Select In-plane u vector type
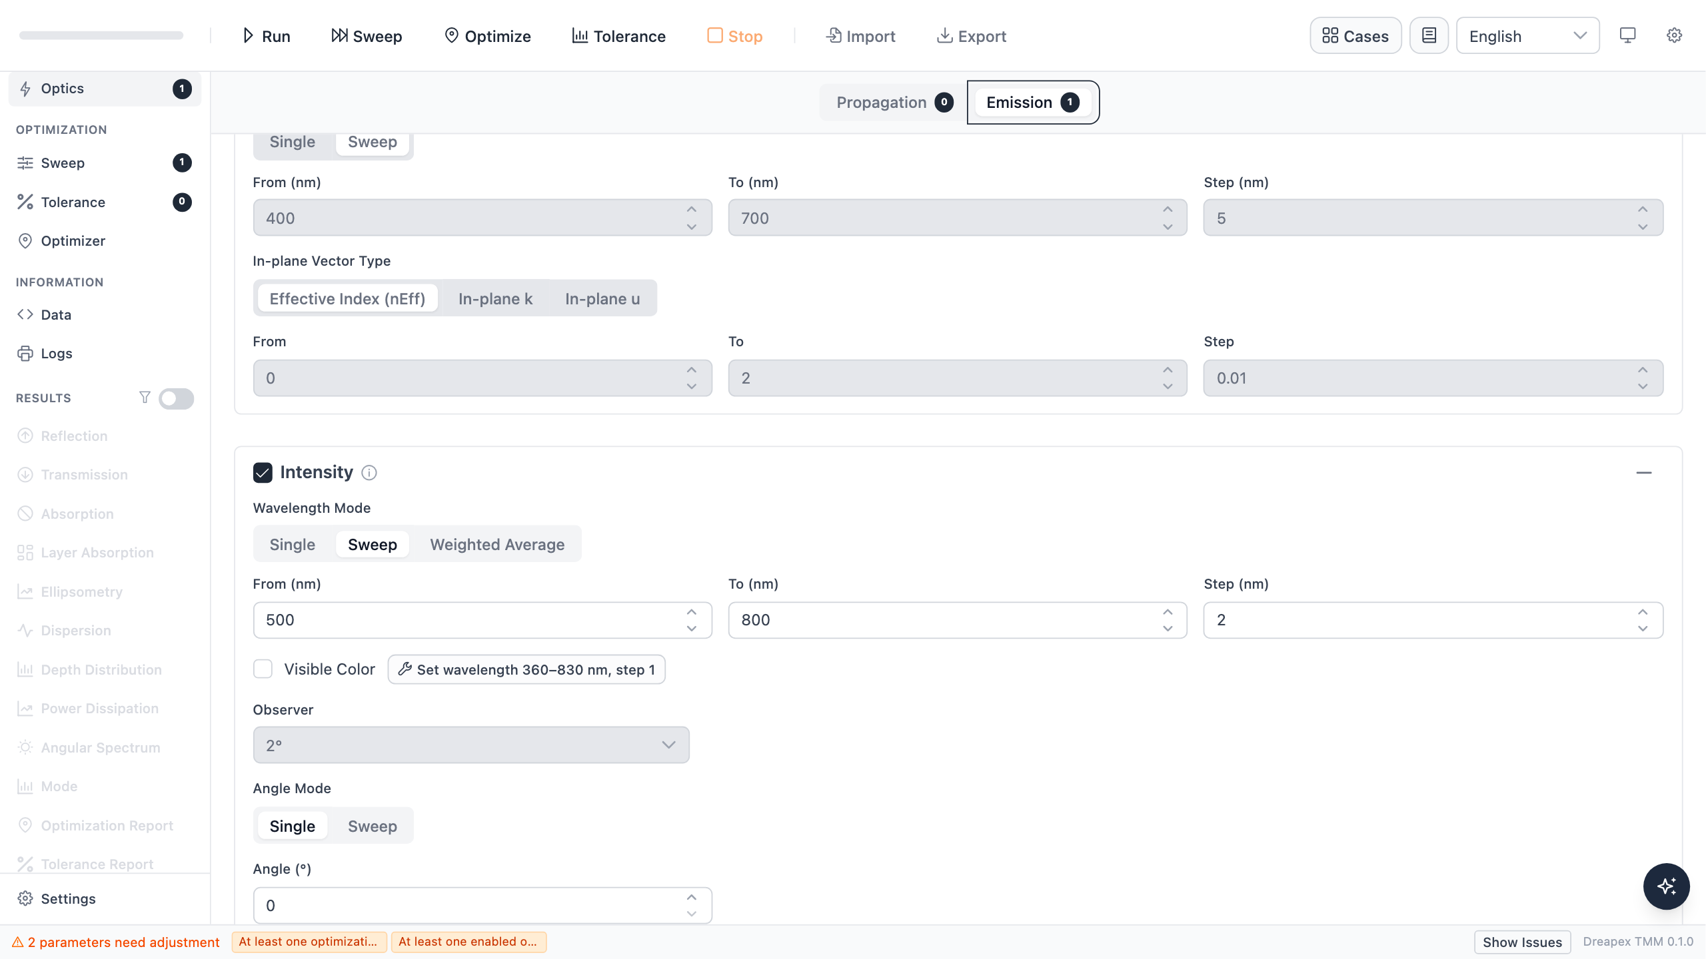This screenshot has width=1706, height=959. [602, 298]
